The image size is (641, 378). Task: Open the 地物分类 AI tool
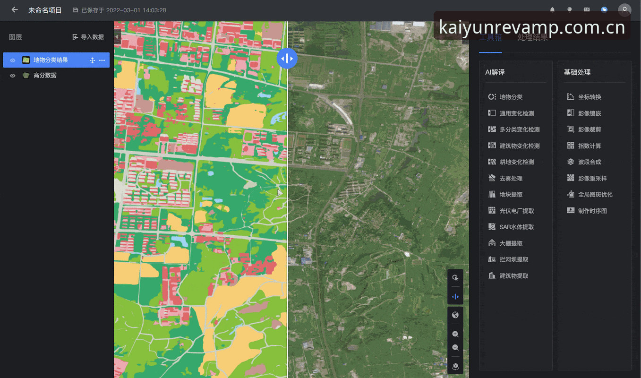[x=505, y=97]
